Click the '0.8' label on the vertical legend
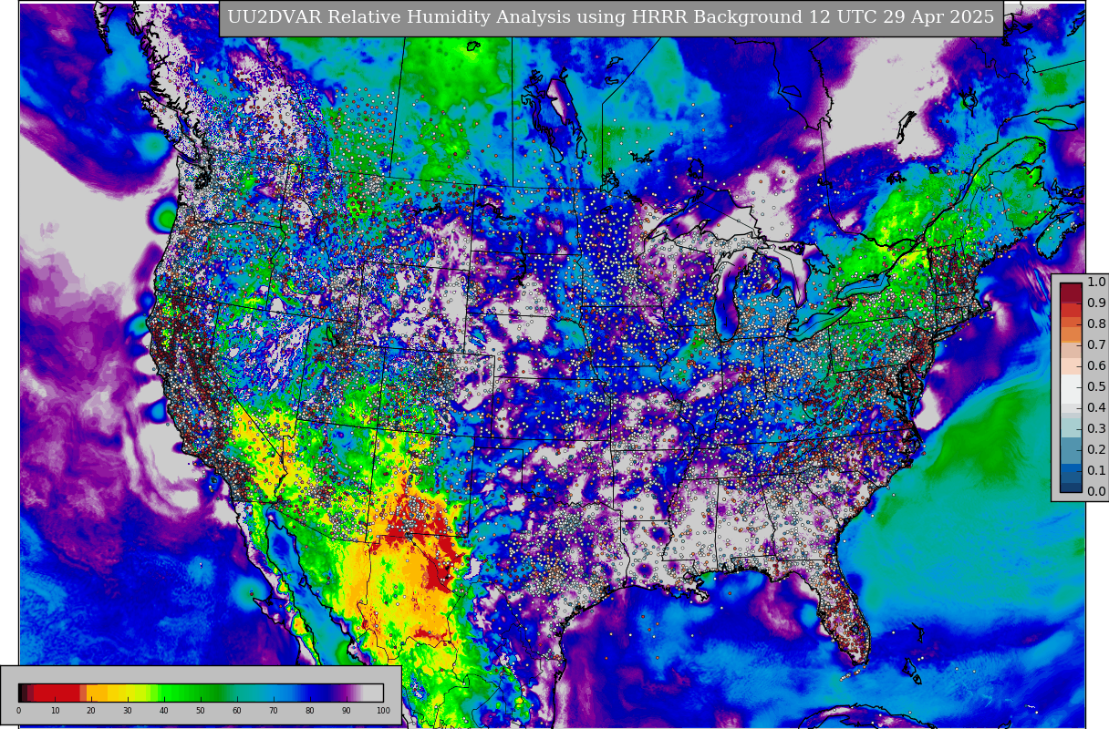Image resolution: width=1109 pixels, height=729 pixels. point(1096,324)
